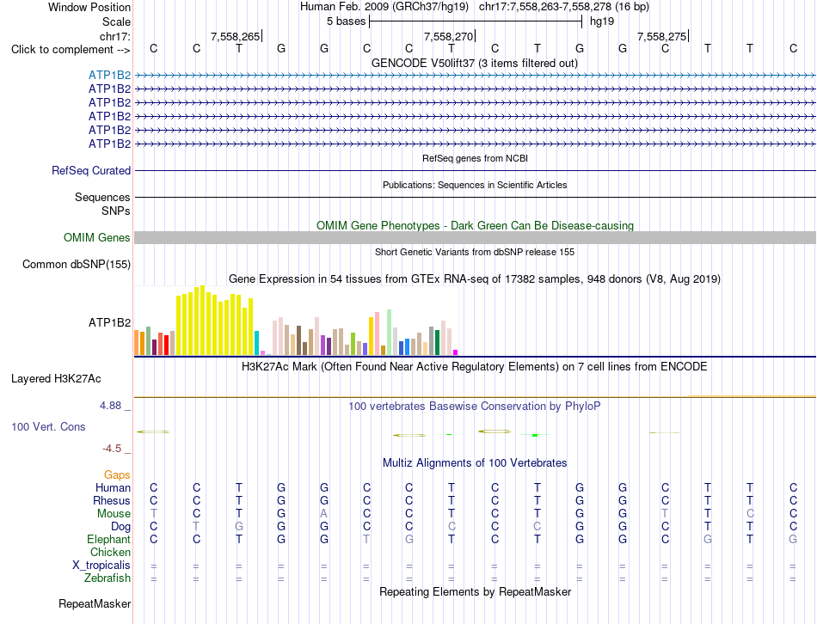Open the OMIM Gene Phenotypes green title
Image resolution: width=817 pixels, height=624 pixels.
point(476,225)
